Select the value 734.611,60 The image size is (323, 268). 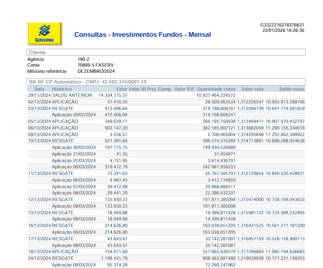[x=116, y=251]
